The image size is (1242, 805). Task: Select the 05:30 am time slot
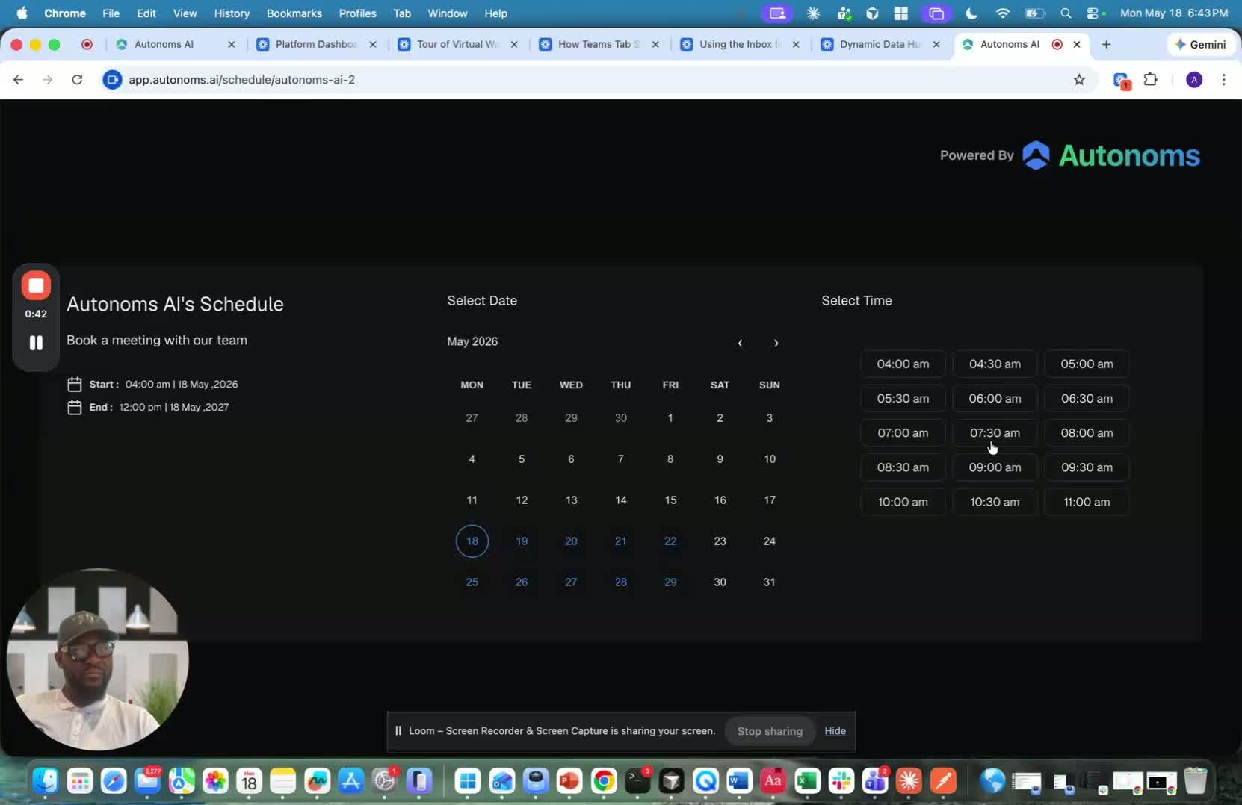[x=903, y=398]
